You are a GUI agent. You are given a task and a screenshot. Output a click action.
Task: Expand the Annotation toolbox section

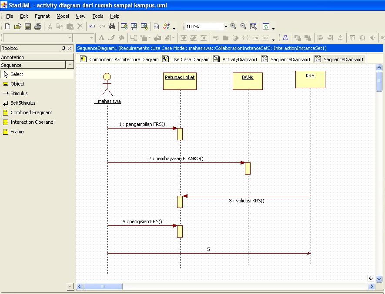tap(37, 57)
